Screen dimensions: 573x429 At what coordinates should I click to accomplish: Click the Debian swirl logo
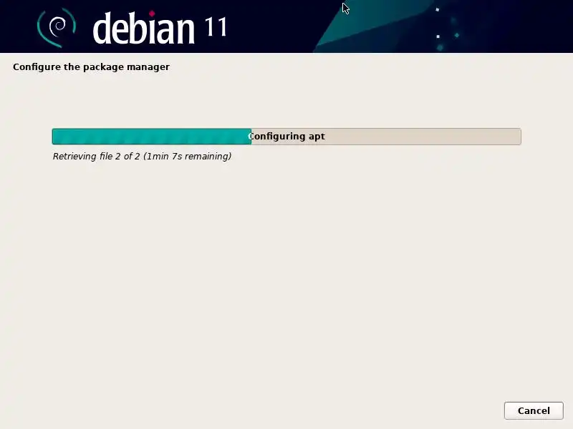(x=57, y=28)
